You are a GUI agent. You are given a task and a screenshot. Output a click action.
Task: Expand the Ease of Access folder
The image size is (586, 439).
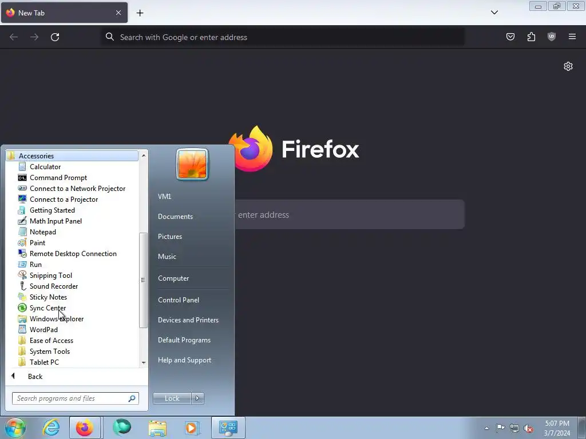point(46,341)
